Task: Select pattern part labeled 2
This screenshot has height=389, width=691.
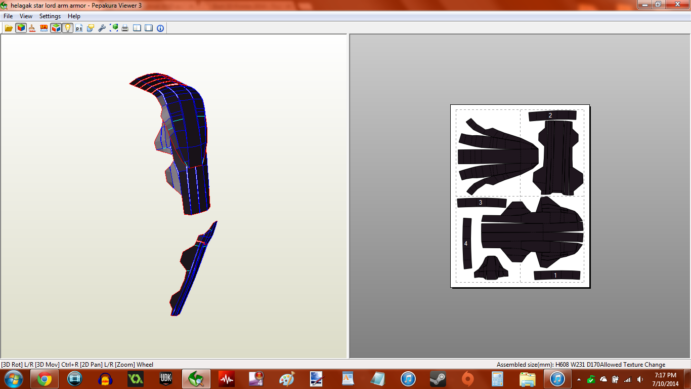Action: [x=552, y=115]
